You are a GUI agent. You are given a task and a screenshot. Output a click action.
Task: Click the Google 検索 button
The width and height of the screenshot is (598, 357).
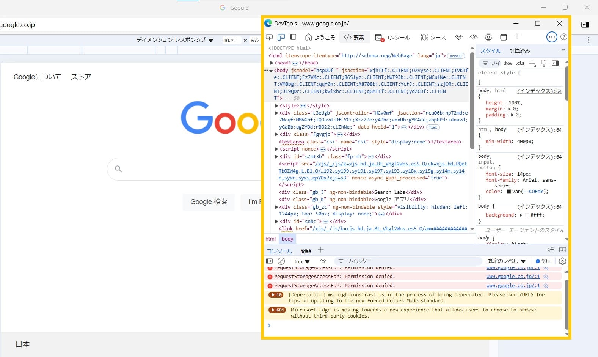point(209,202)
